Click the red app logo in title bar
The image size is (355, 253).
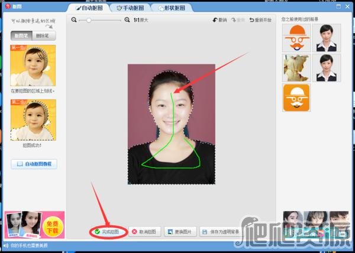click(x=8, y=6)
